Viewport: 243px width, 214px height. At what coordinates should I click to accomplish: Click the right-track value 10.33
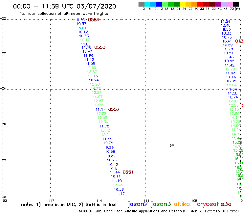[227, 33]
